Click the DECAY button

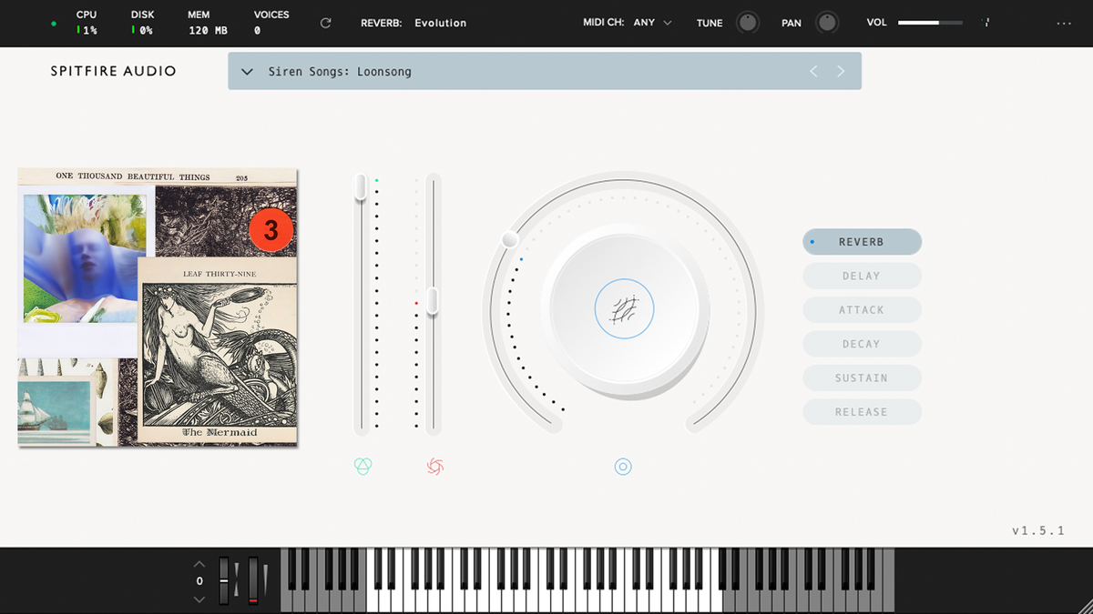tap(862, 344)
